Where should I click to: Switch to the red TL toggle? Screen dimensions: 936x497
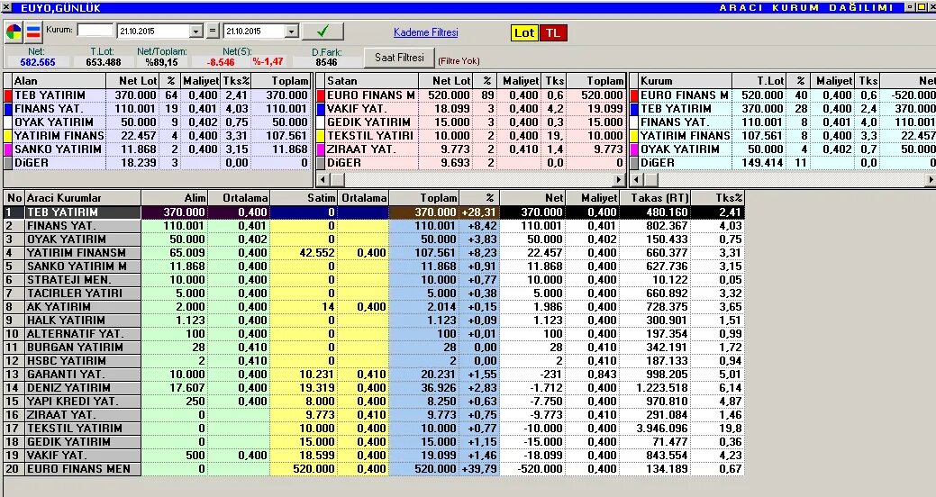pos(553,32)
